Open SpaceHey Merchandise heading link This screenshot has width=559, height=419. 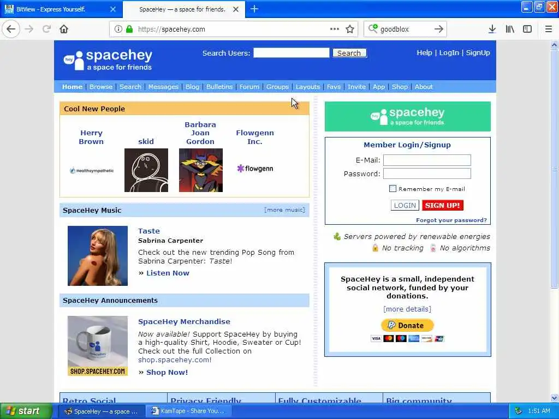[184, 321]
